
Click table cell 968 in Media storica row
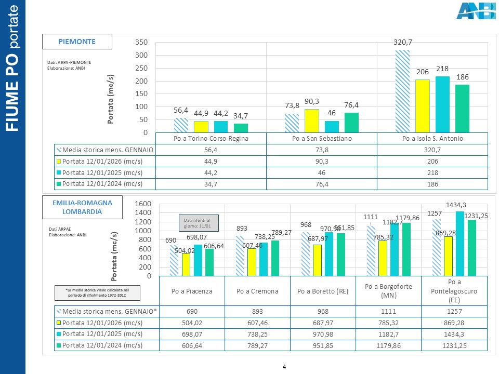point(323,311)
